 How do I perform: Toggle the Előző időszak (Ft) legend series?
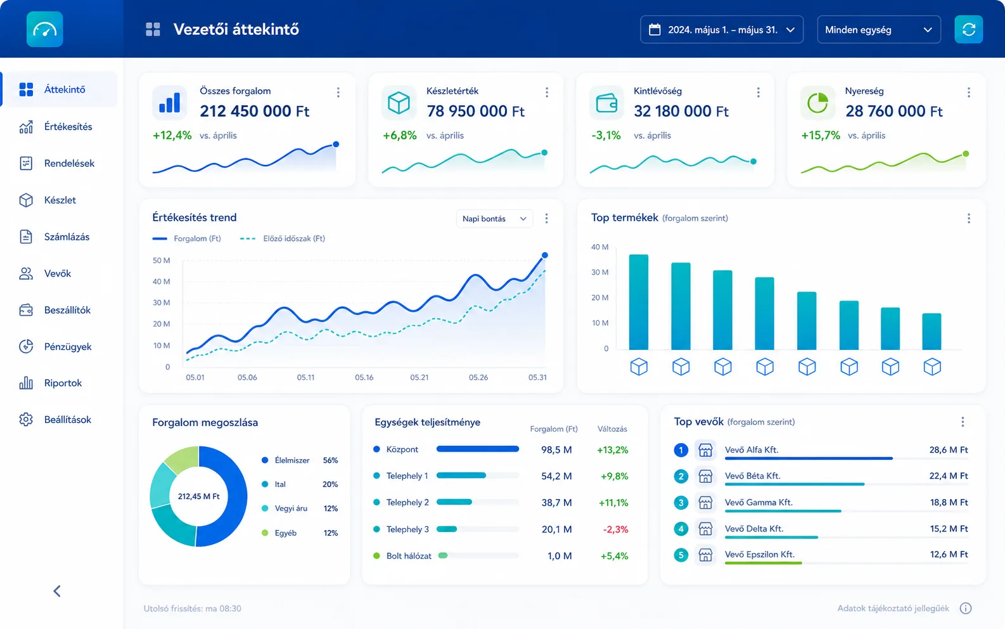pyautogui.click(x=283, y=238)
